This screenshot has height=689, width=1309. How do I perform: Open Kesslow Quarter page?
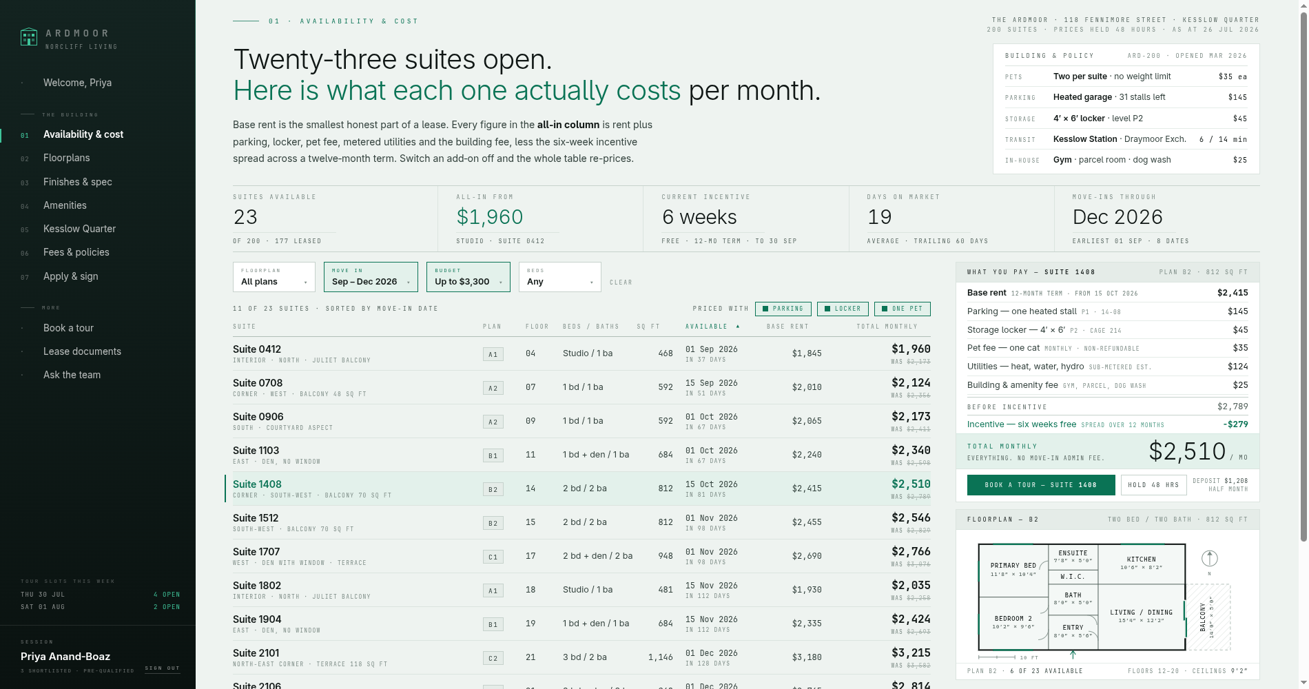click(x=79, y=229)
